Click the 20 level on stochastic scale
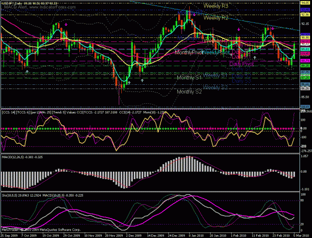 [x=303, y=225]
